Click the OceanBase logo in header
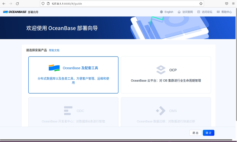This screenshot has height=142, width=237. pyautogui.click(x=15, y=12)
